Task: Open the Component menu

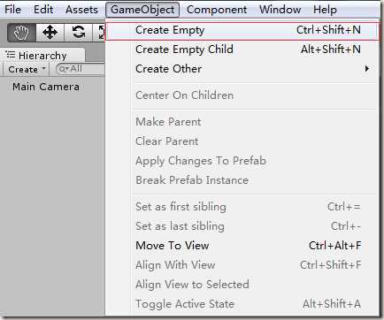Action: tap(217, 10)
